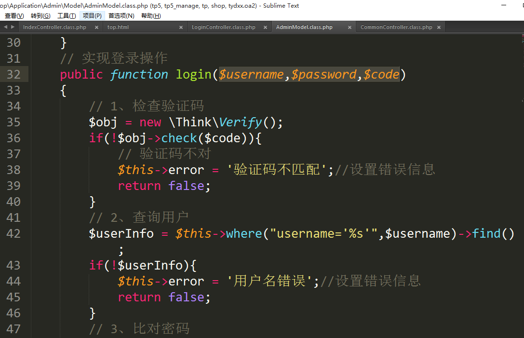Click the left tab scroll arrow
The width and height of the screenshot is (524, 338).
[5, 27]
